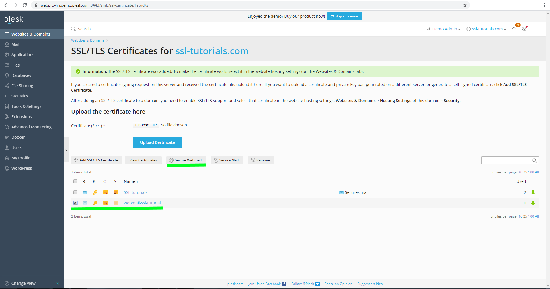Collapse the sidebar with arrow handle
The width and height of the screenshot is (550, 289).
pos(66,150)
